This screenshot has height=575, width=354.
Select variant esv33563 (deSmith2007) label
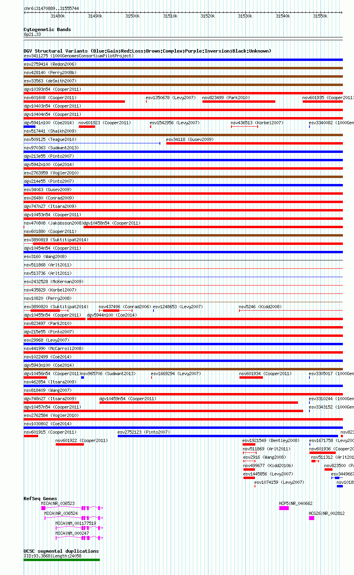click(x=50, y=81)
